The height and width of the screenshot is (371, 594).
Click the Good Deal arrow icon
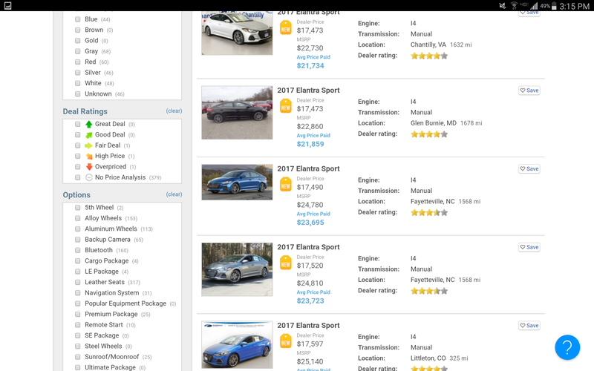click(x=88, y=135)
